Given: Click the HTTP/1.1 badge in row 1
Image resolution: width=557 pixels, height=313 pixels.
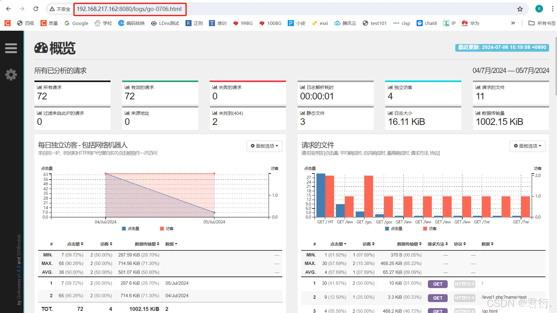Looking at the screenshot, I should point(464,284).
